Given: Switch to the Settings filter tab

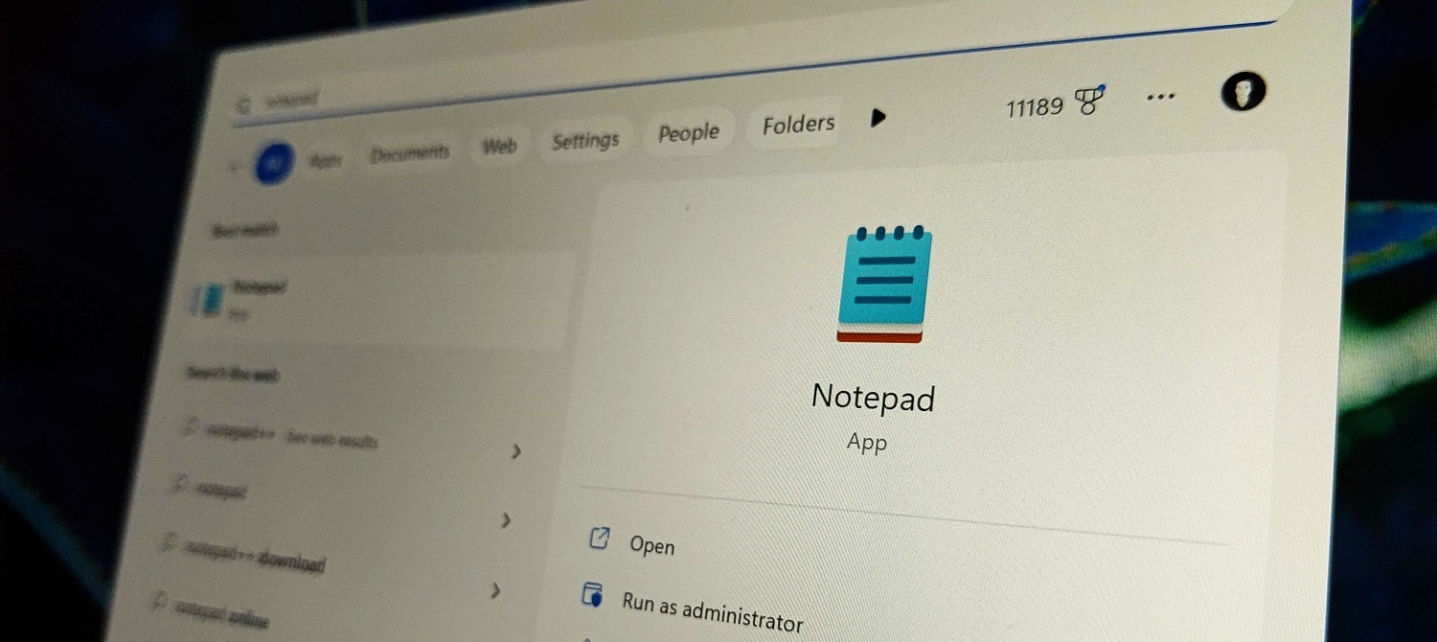Looking at the screenshot, I should [x=584, y=140].
